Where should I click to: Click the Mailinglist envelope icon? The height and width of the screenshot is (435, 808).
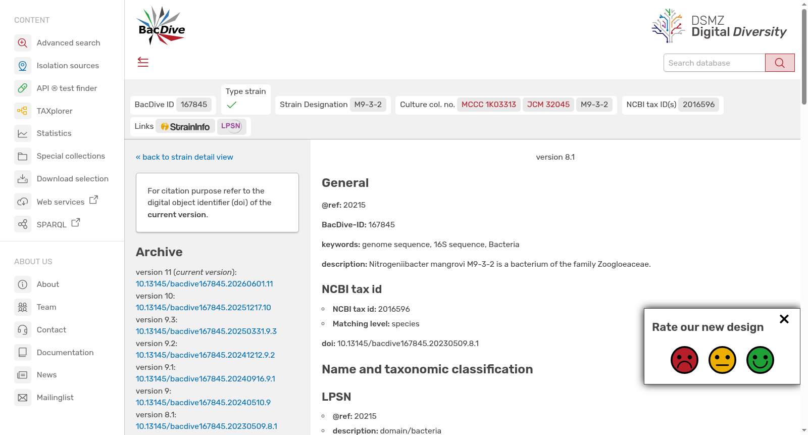(x=23, y=398)
